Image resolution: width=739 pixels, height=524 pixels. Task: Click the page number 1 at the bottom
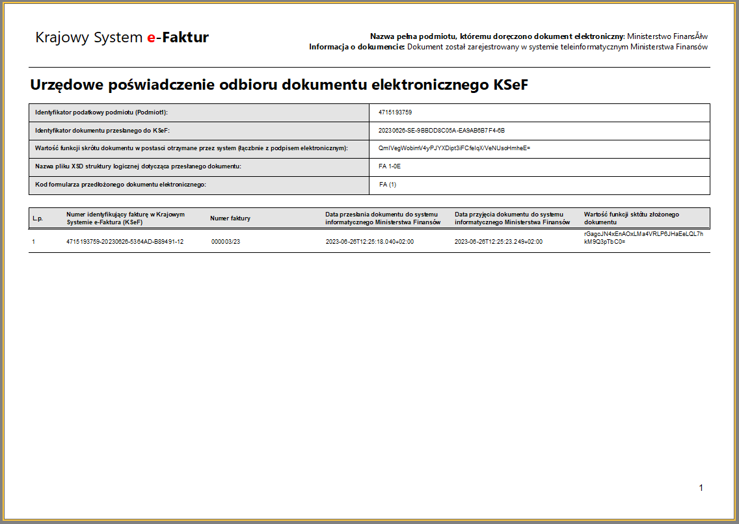coord(701,488)
